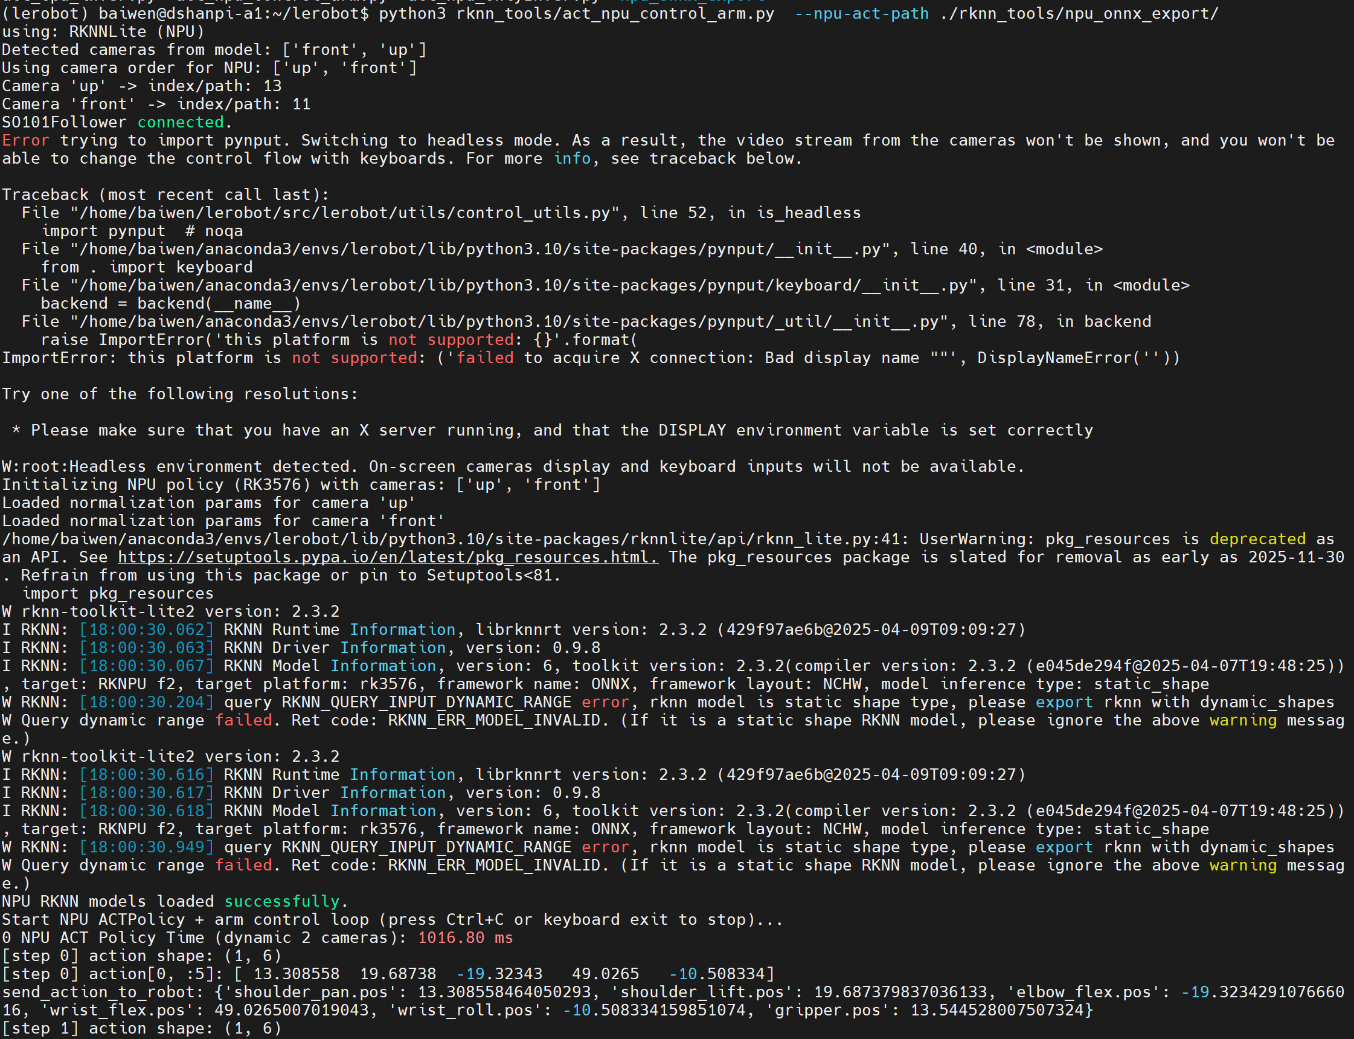Screen dimensions: 1354x1039
Task: Click the '[step 1] action shape' bottom line
Action: [141, 1029]
